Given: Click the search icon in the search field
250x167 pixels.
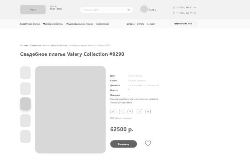Looking at the screenshot, I should pos(129,10).
